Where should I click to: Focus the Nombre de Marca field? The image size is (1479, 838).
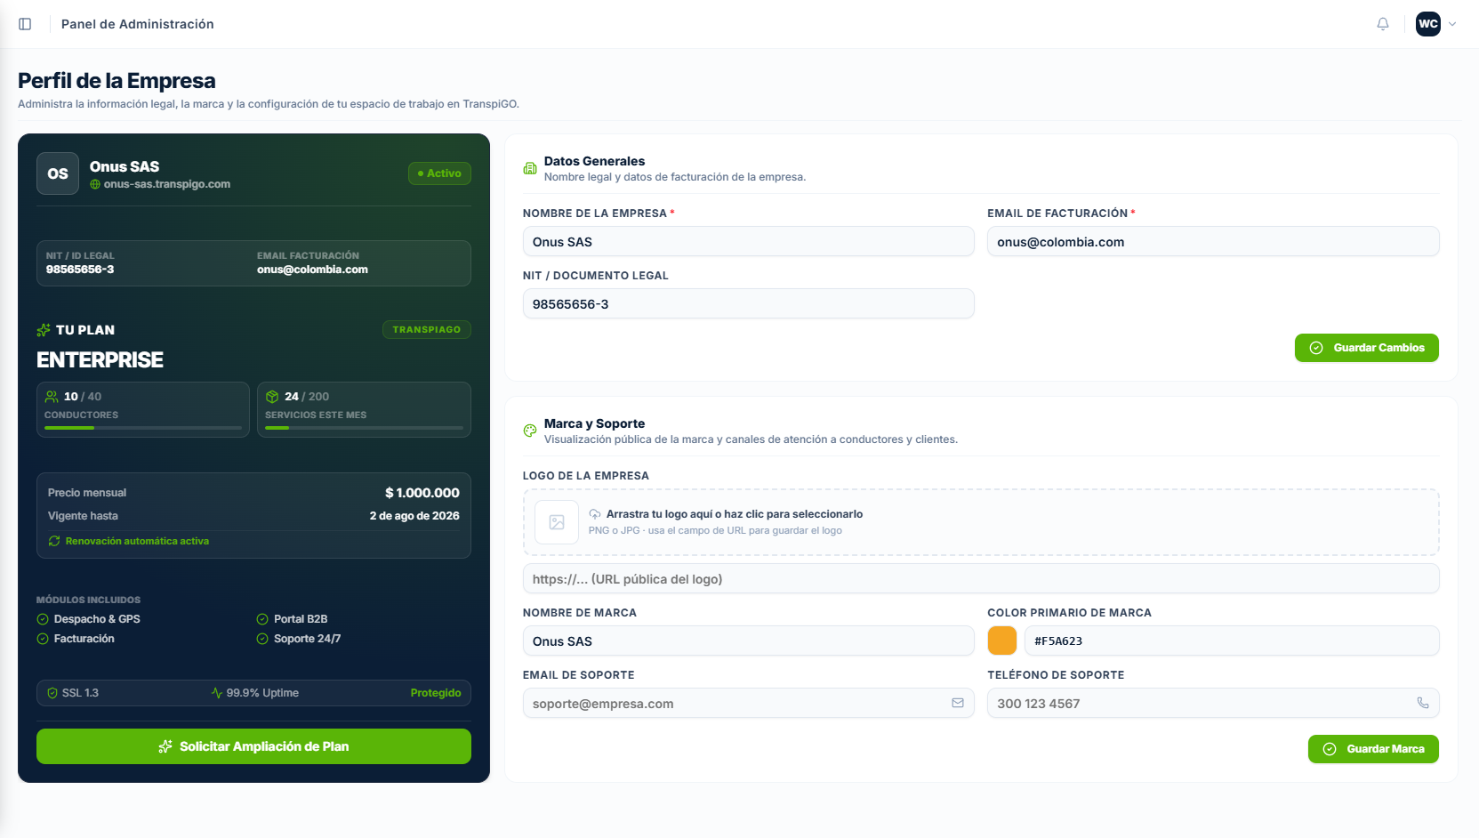tap(749, 641)
